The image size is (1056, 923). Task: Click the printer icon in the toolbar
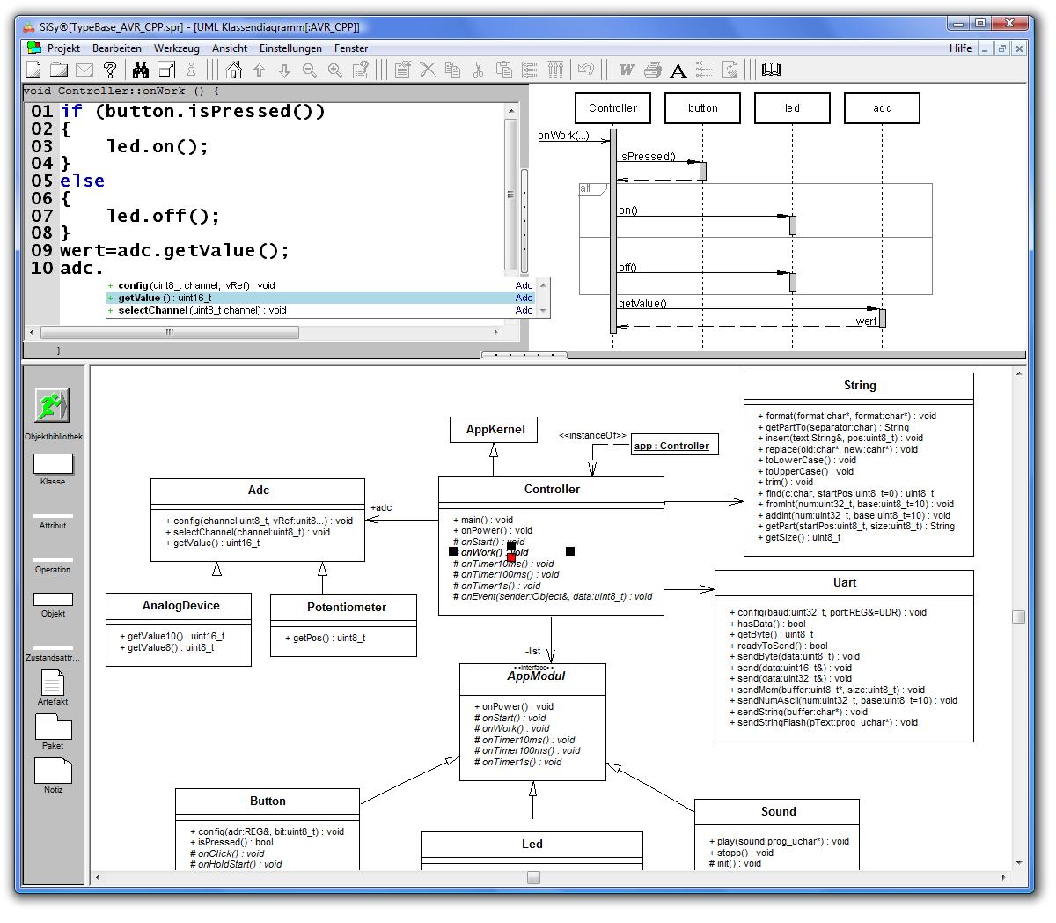pyautogui.click(x=652, y=70)
